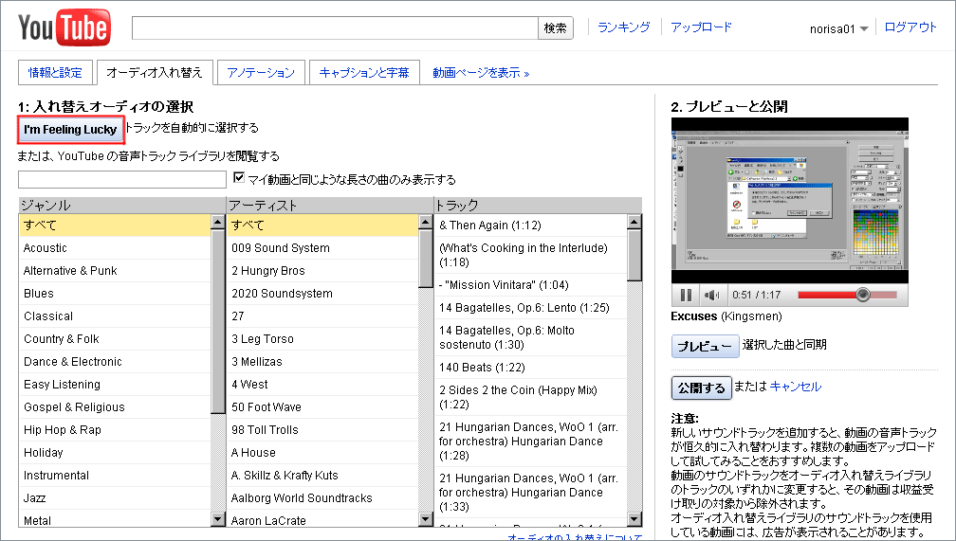This screenshot has height=541, width=956.
Task: Click artist list scroll up arrow
Action: click(426, 222)
